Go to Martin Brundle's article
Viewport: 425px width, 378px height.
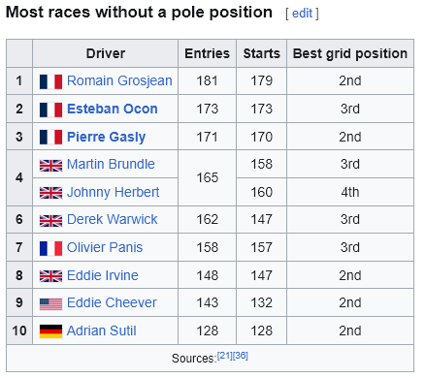pyautogui.click(x=111, y=164)
